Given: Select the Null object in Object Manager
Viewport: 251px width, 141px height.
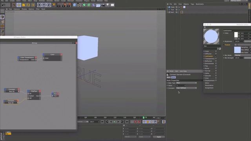Looking at the screenshot, I should 172,12.
